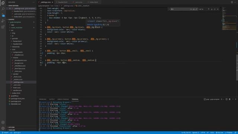Screen dimensions: 238x134
Task: Expand the Outline section
Action: [12, 127]
